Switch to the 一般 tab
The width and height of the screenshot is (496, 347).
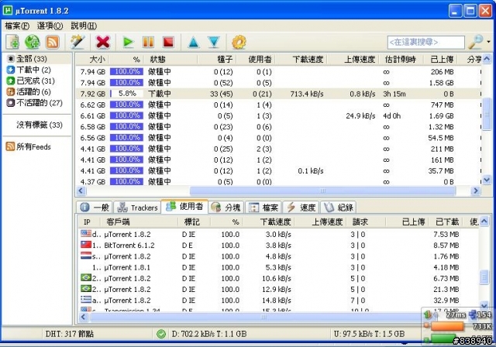tap(95, 208)
